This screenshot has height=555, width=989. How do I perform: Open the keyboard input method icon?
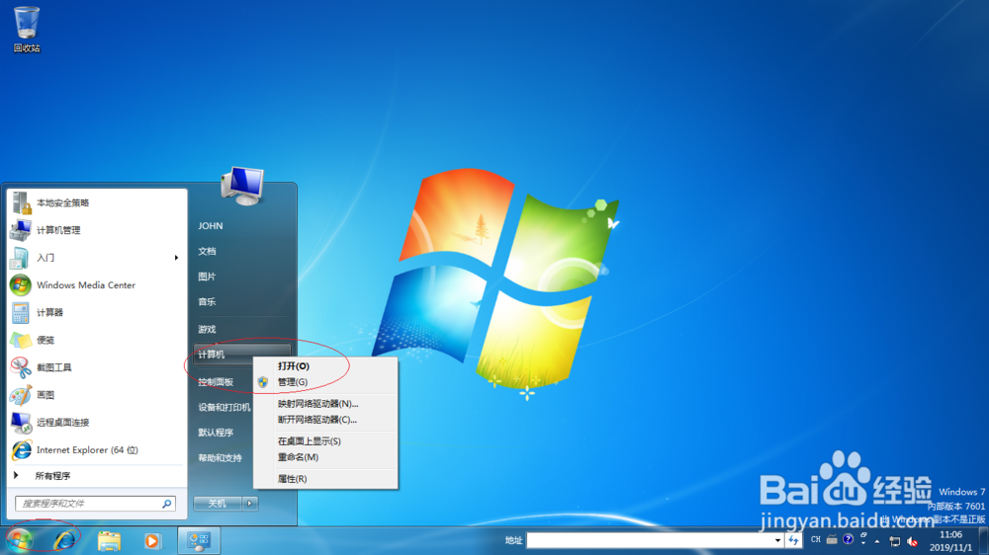click(832, 540)
